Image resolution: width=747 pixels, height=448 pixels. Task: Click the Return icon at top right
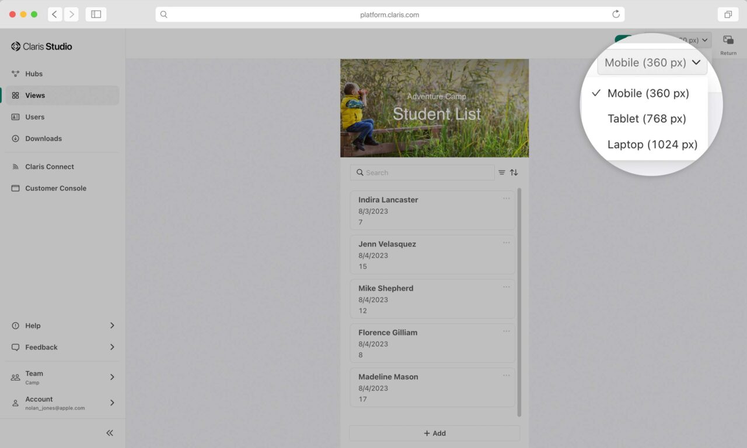coord(728,41)
